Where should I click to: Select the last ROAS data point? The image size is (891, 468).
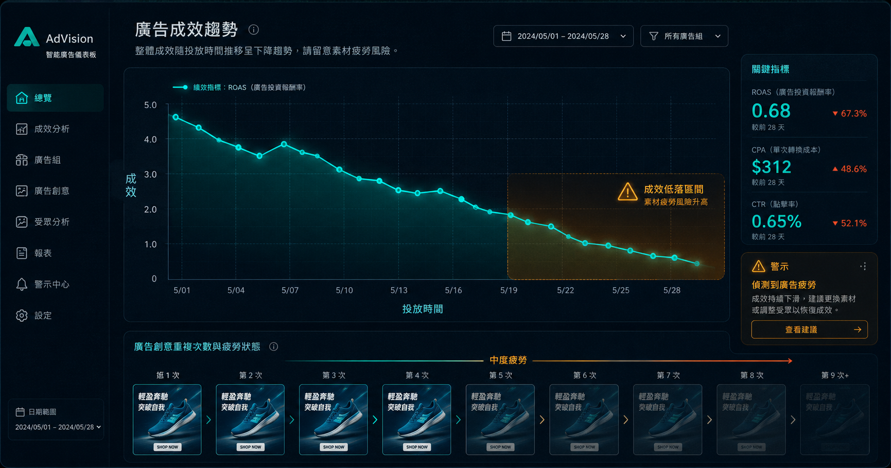[697, 264]
